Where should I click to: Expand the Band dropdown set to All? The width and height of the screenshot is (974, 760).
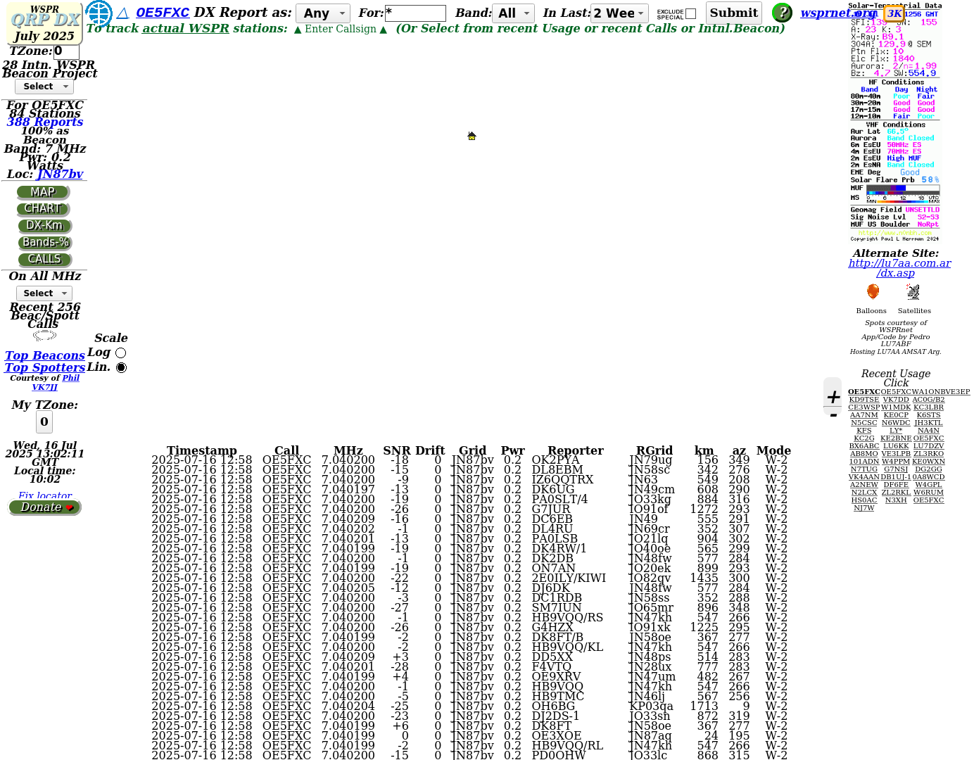pyautogui.click(x=514, y=13)
